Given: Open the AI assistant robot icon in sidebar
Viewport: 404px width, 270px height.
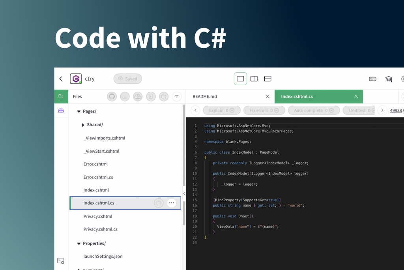Looking at the screenshot, I should point(61,111).
